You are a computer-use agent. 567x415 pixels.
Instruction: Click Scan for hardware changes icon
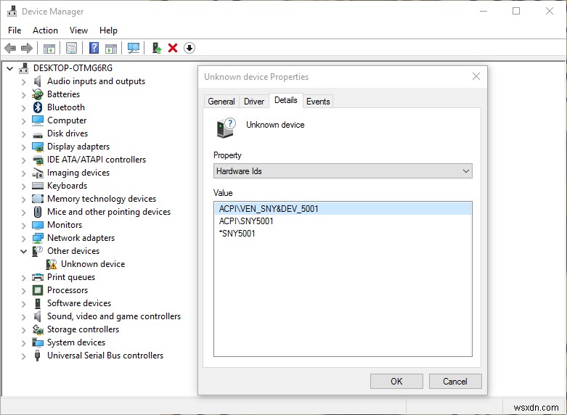134,48
